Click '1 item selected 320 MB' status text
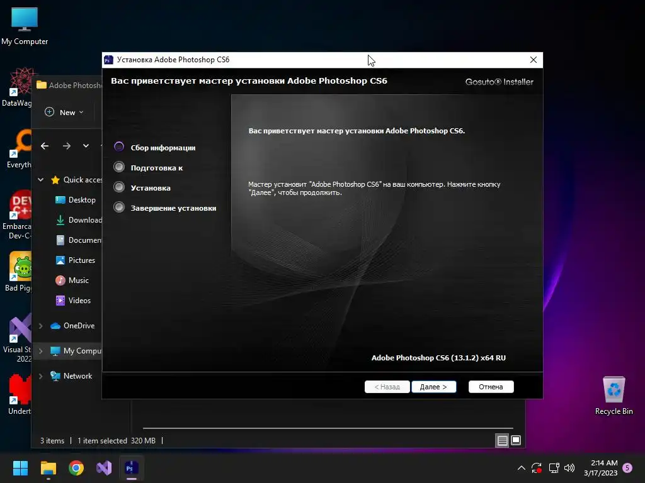This screenshot has width=645, height=483. pyautogui.click(x=117, y=441)
